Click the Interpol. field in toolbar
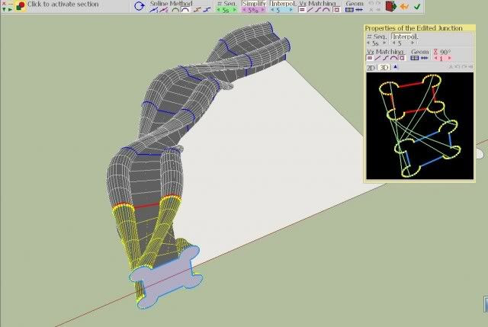The width and height of the screenshot is (488, 327). coord(282,4)
